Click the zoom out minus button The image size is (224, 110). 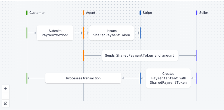point(6,96)
